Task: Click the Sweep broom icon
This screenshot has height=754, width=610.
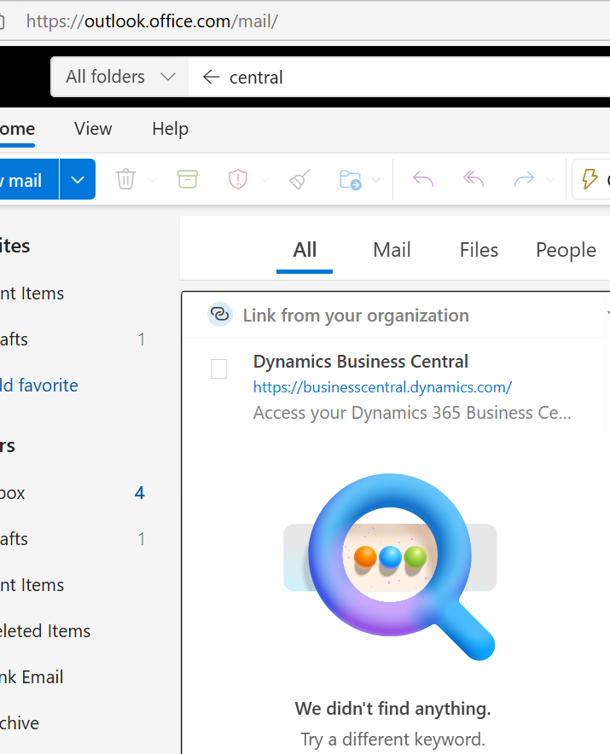Action: [299, 179]
